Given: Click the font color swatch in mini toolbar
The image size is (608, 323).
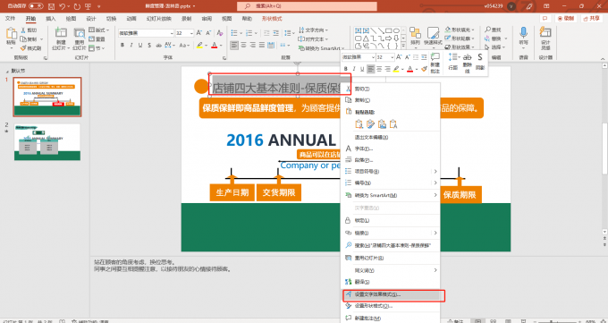Looking at the screenshot, I should point(410,69).
